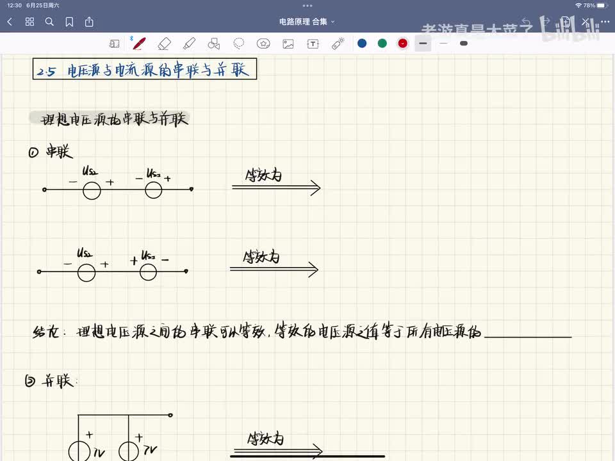Open the share and export menu

click(x=89, y=22)
